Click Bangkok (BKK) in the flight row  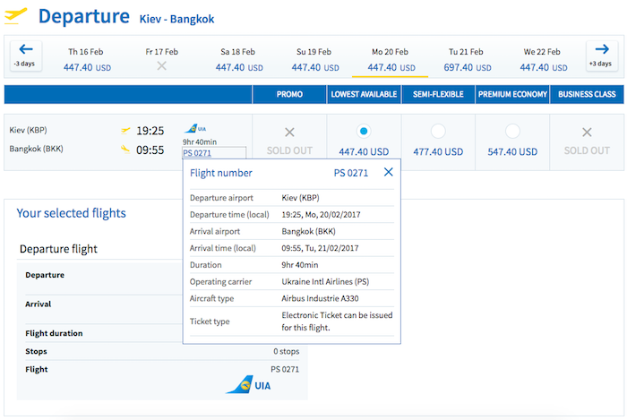(36, 149)
